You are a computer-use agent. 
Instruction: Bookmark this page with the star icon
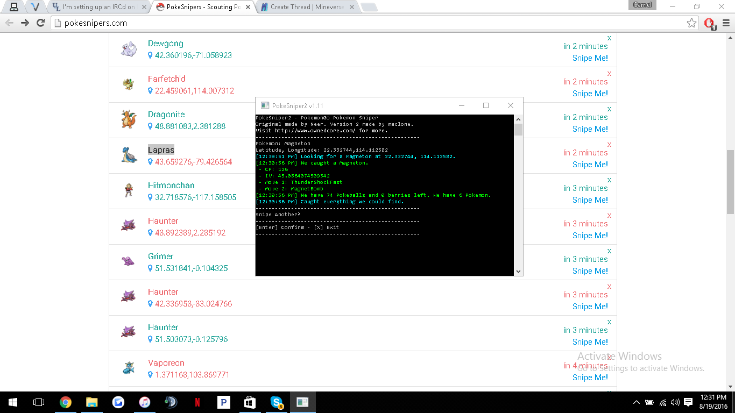pyautogui.click(x=692, y=23)
